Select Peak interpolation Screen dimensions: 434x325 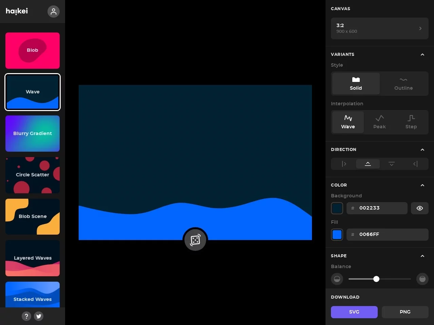coord(379,122)
